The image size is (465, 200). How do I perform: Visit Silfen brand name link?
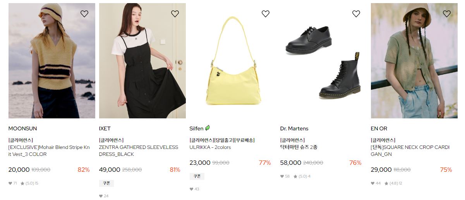tap(196, 128)
